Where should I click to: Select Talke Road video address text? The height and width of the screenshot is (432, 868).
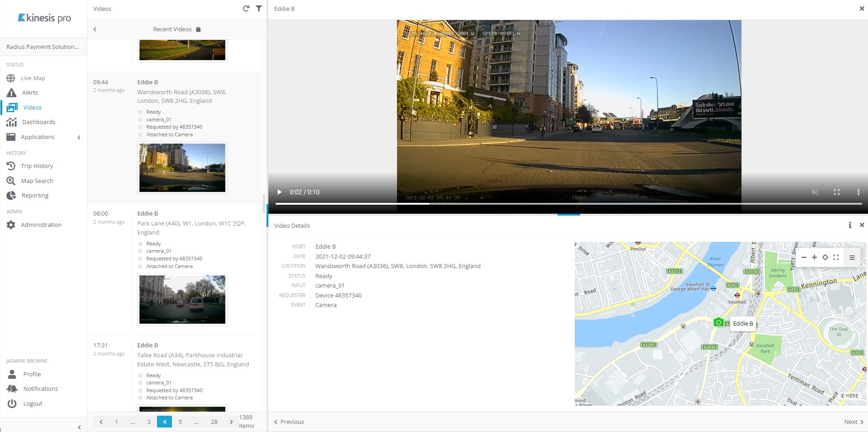pyautogui.click(x=193, y=360)
